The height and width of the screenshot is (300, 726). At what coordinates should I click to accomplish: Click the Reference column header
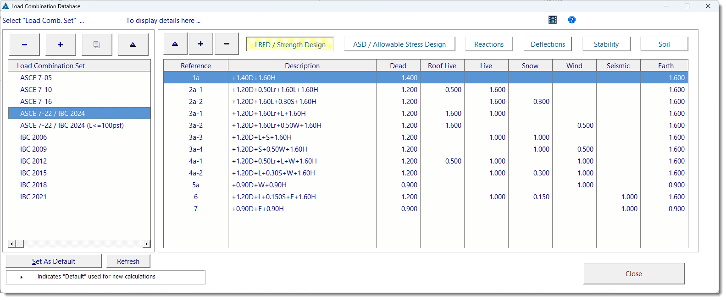click(196, 65)
